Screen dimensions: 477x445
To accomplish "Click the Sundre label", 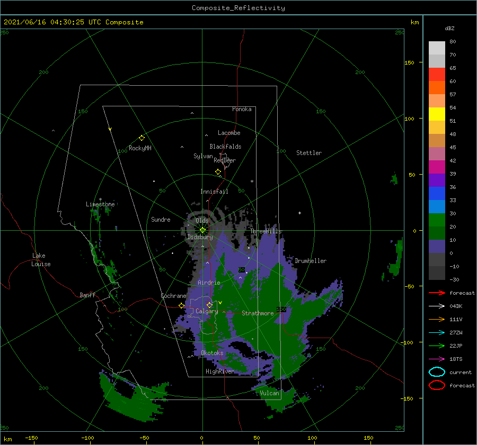I will 161,219.
